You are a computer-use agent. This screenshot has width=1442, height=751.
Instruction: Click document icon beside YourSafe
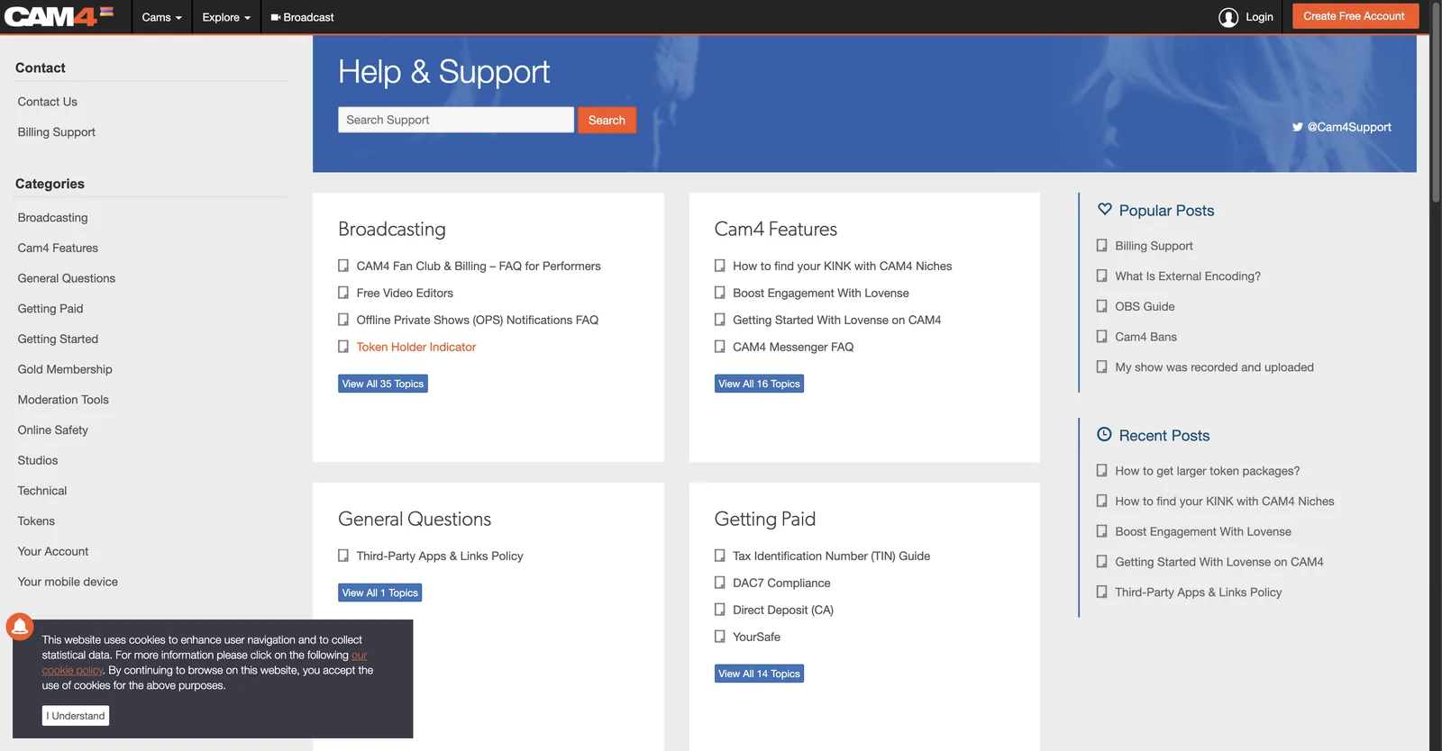pyautogui.click(x=720, y=637)
